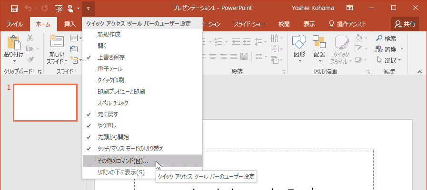The image size is (427, 190).
Task: Click the 貼り付け clipboard paste icon
Action: click(14, 42)
